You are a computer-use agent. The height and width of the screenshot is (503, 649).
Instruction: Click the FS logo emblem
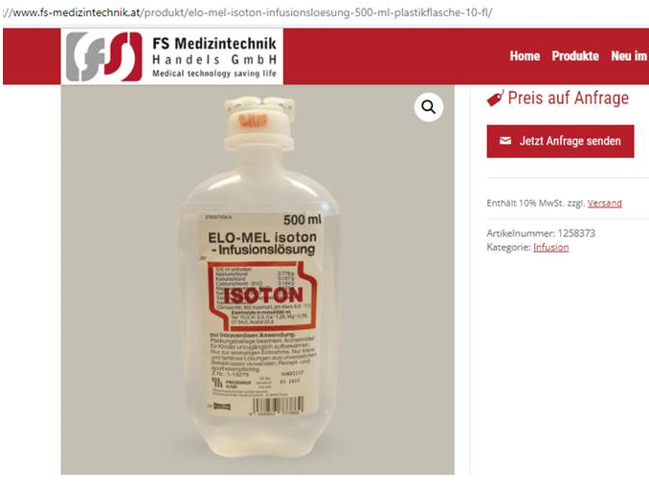104,56
